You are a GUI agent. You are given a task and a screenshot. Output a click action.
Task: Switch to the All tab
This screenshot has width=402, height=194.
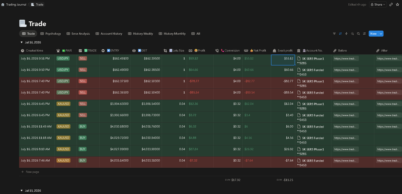196,34
